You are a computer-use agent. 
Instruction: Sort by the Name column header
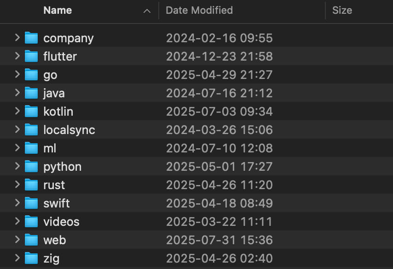pos(58,11)
